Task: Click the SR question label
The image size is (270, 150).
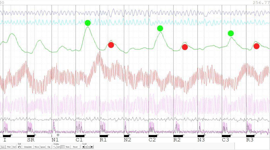Action: click(x=31, y=140)
